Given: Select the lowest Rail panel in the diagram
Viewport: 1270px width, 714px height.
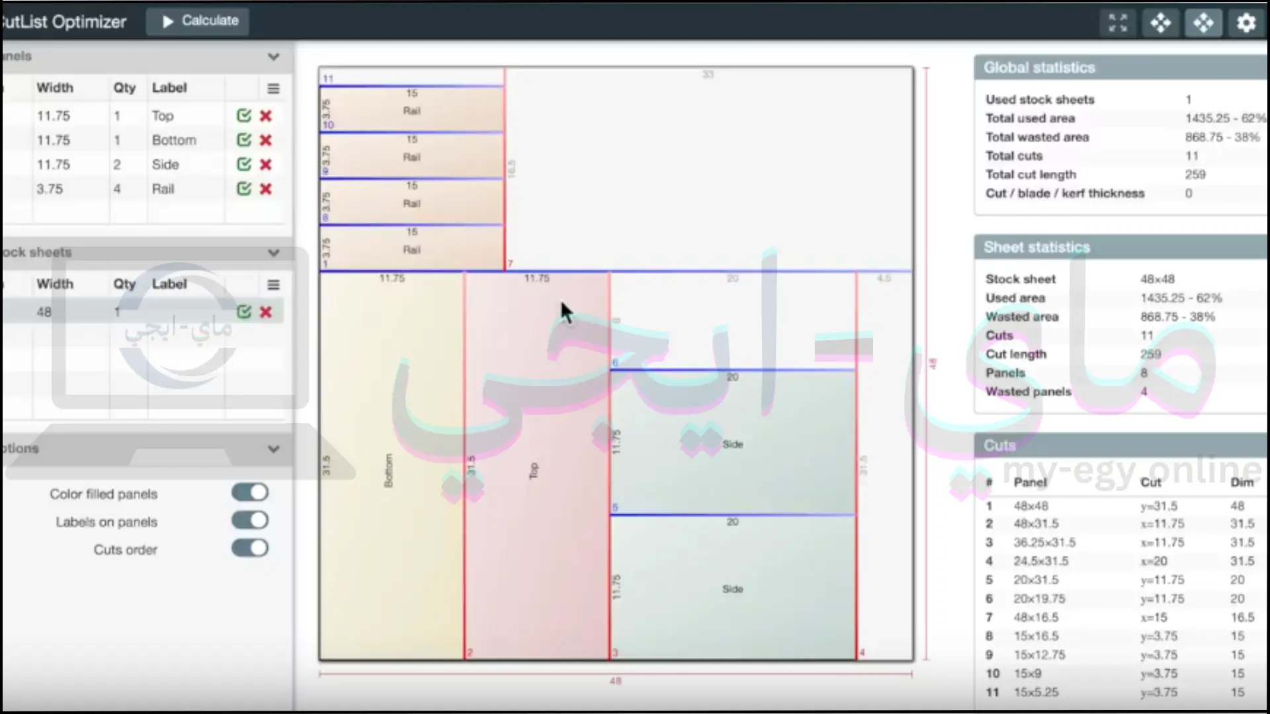Looking at the screenshot, I should (x=412, y=248).
